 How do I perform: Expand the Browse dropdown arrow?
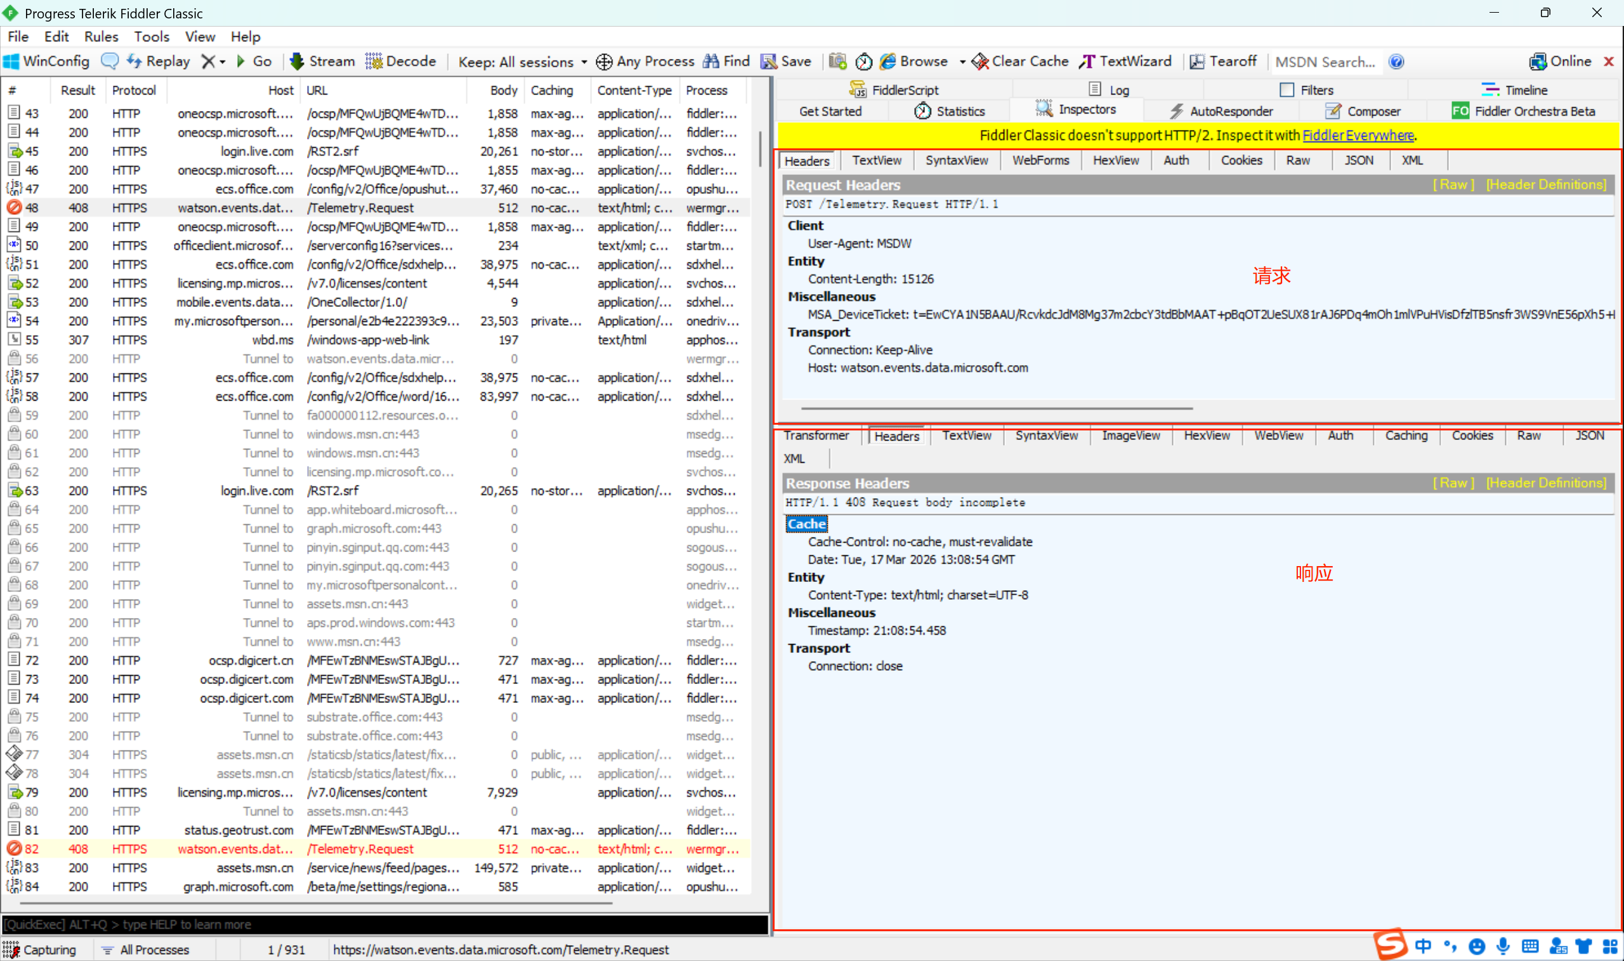(x=962, y=61)
